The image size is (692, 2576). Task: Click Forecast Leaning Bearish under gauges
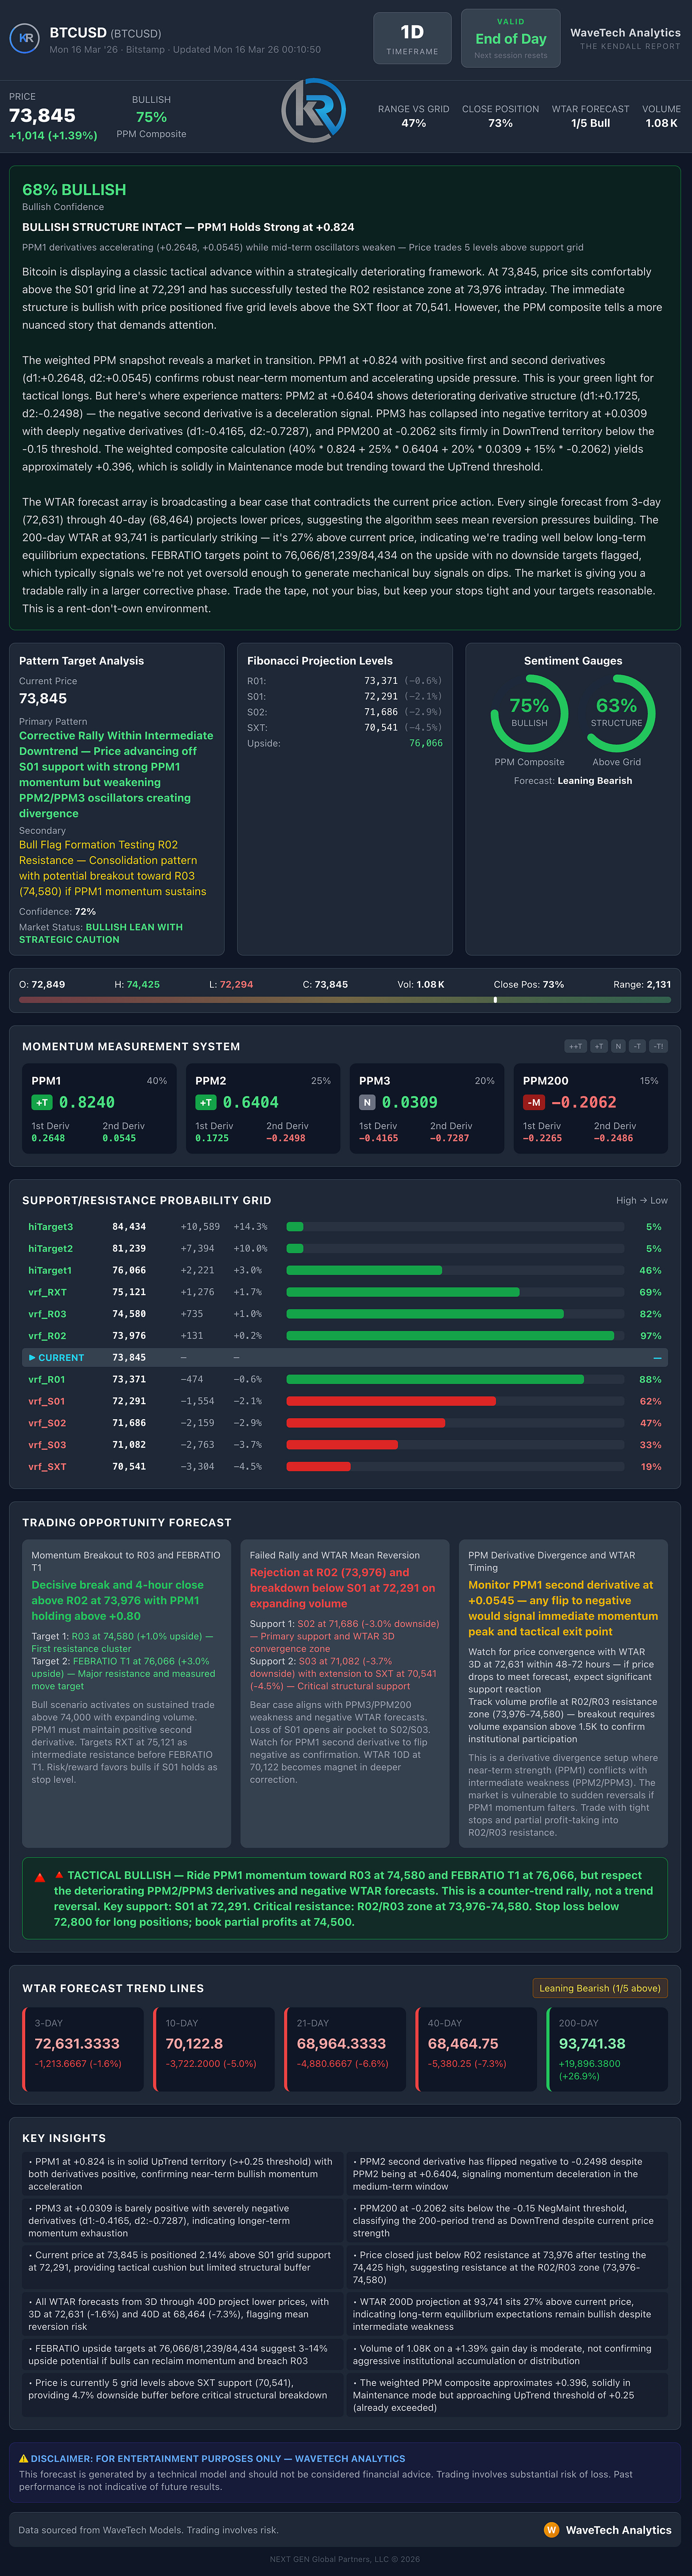(x=573, y=781)
